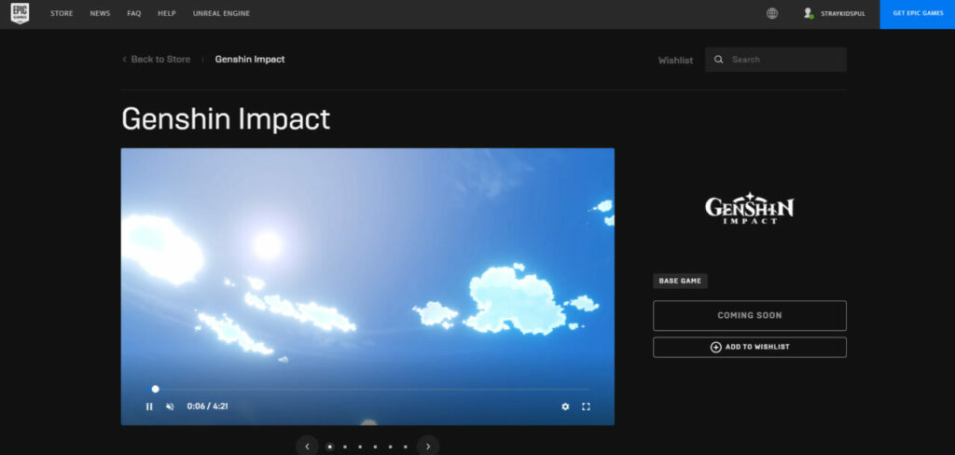955x455 pixels.
Task: Open the Wishlist link
Action: 675,61
